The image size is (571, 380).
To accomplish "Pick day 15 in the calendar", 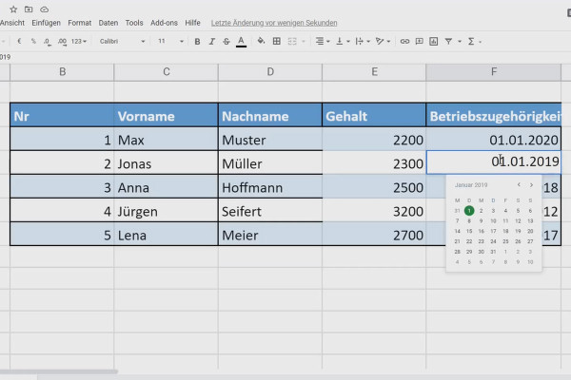I will [x=469, y=231].
